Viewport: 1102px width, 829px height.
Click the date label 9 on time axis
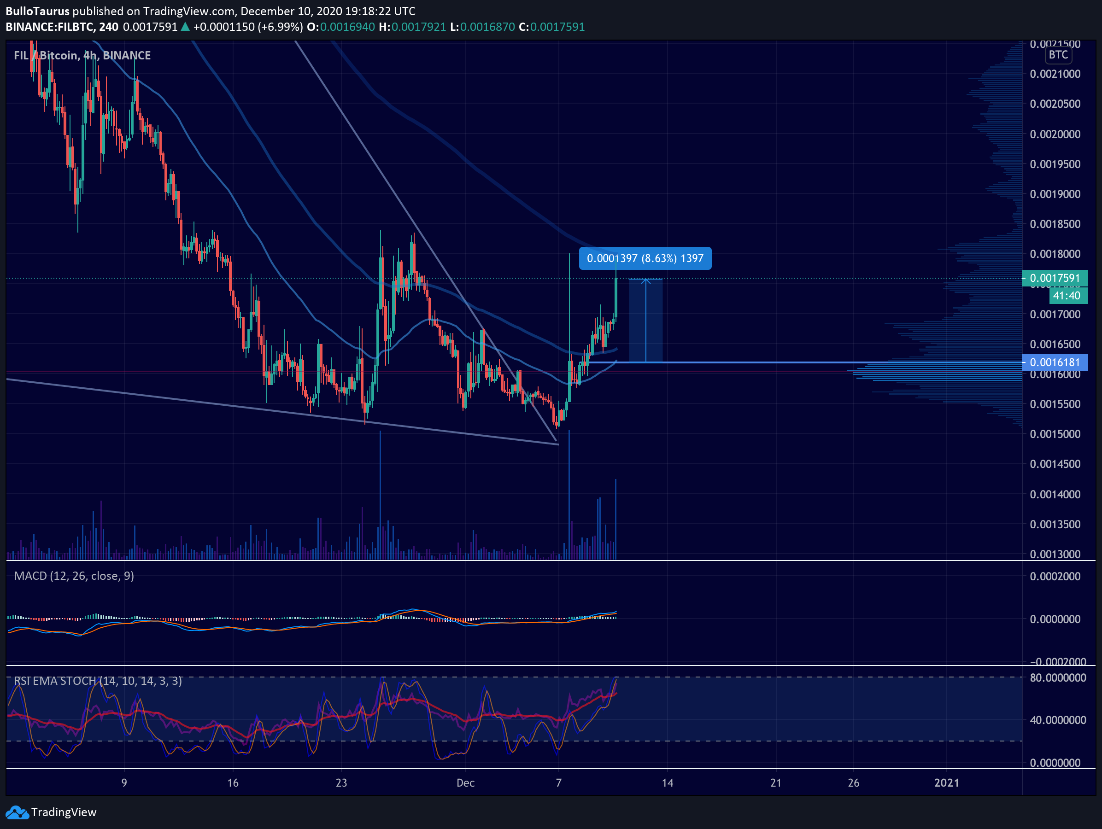[124, 783]
